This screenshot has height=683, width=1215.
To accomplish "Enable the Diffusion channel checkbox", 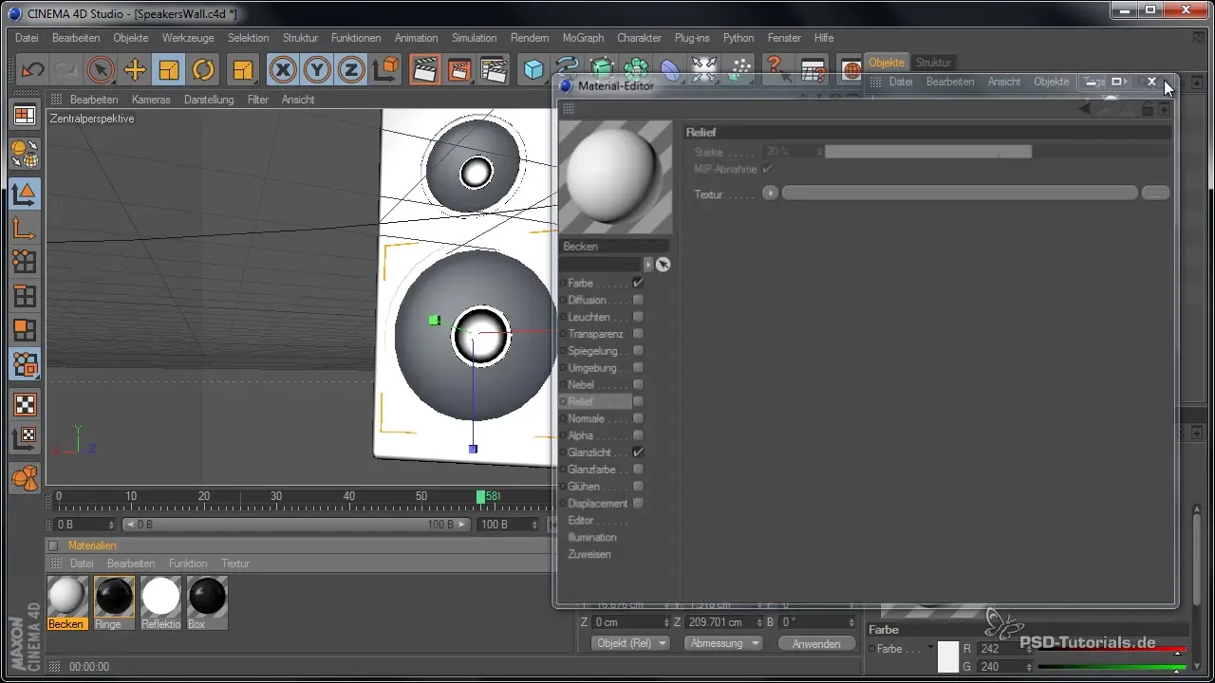I will [638, 300].
